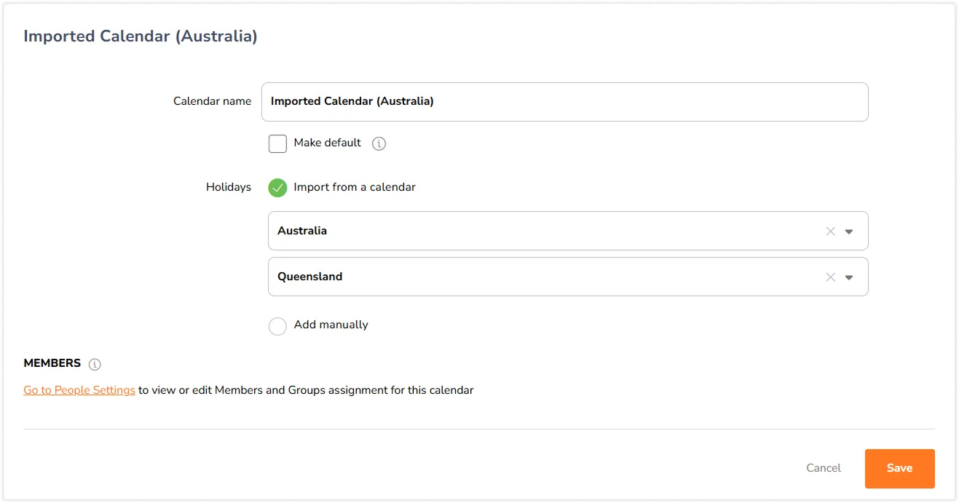The image size is (959, 503).
Task: Click the Holidays field label
Action: coord(229,187)
